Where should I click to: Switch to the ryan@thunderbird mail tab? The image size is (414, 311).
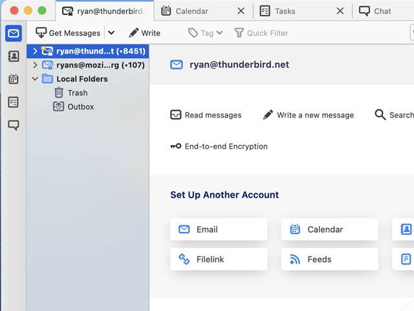coord(105,11)
